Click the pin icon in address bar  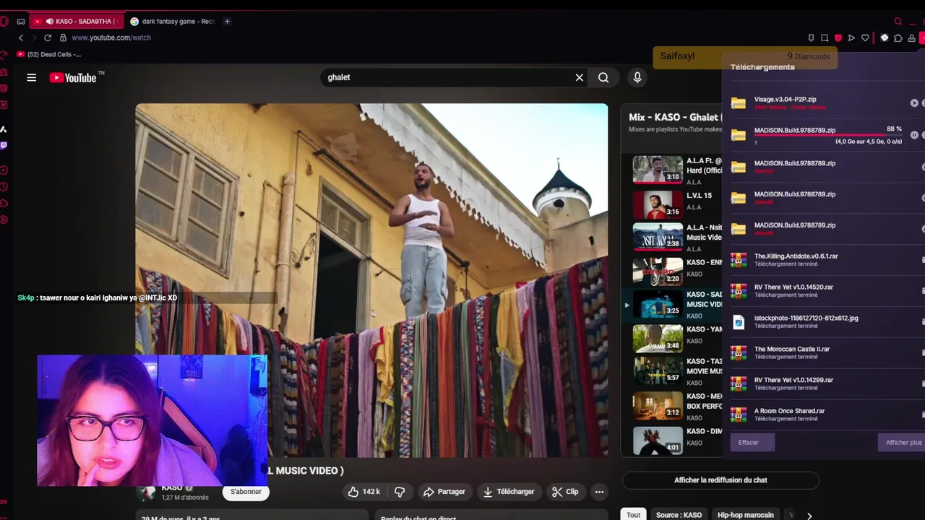pos(811,38)
